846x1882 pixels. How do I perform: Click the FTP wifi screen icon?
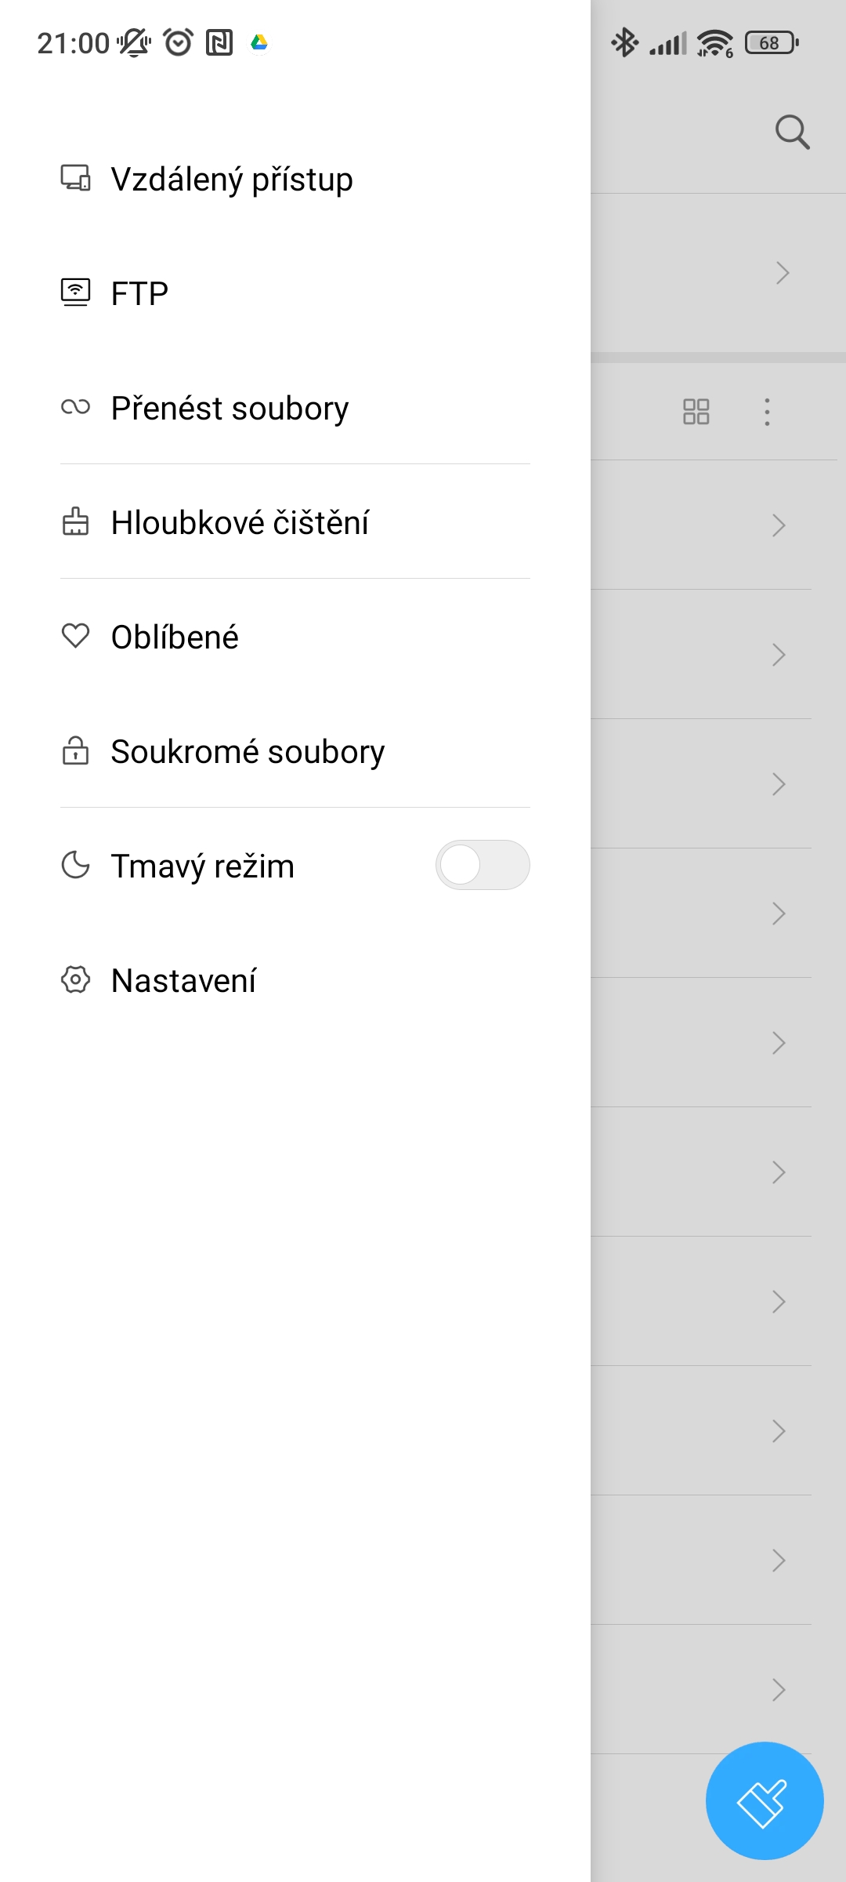coord(75,292)
